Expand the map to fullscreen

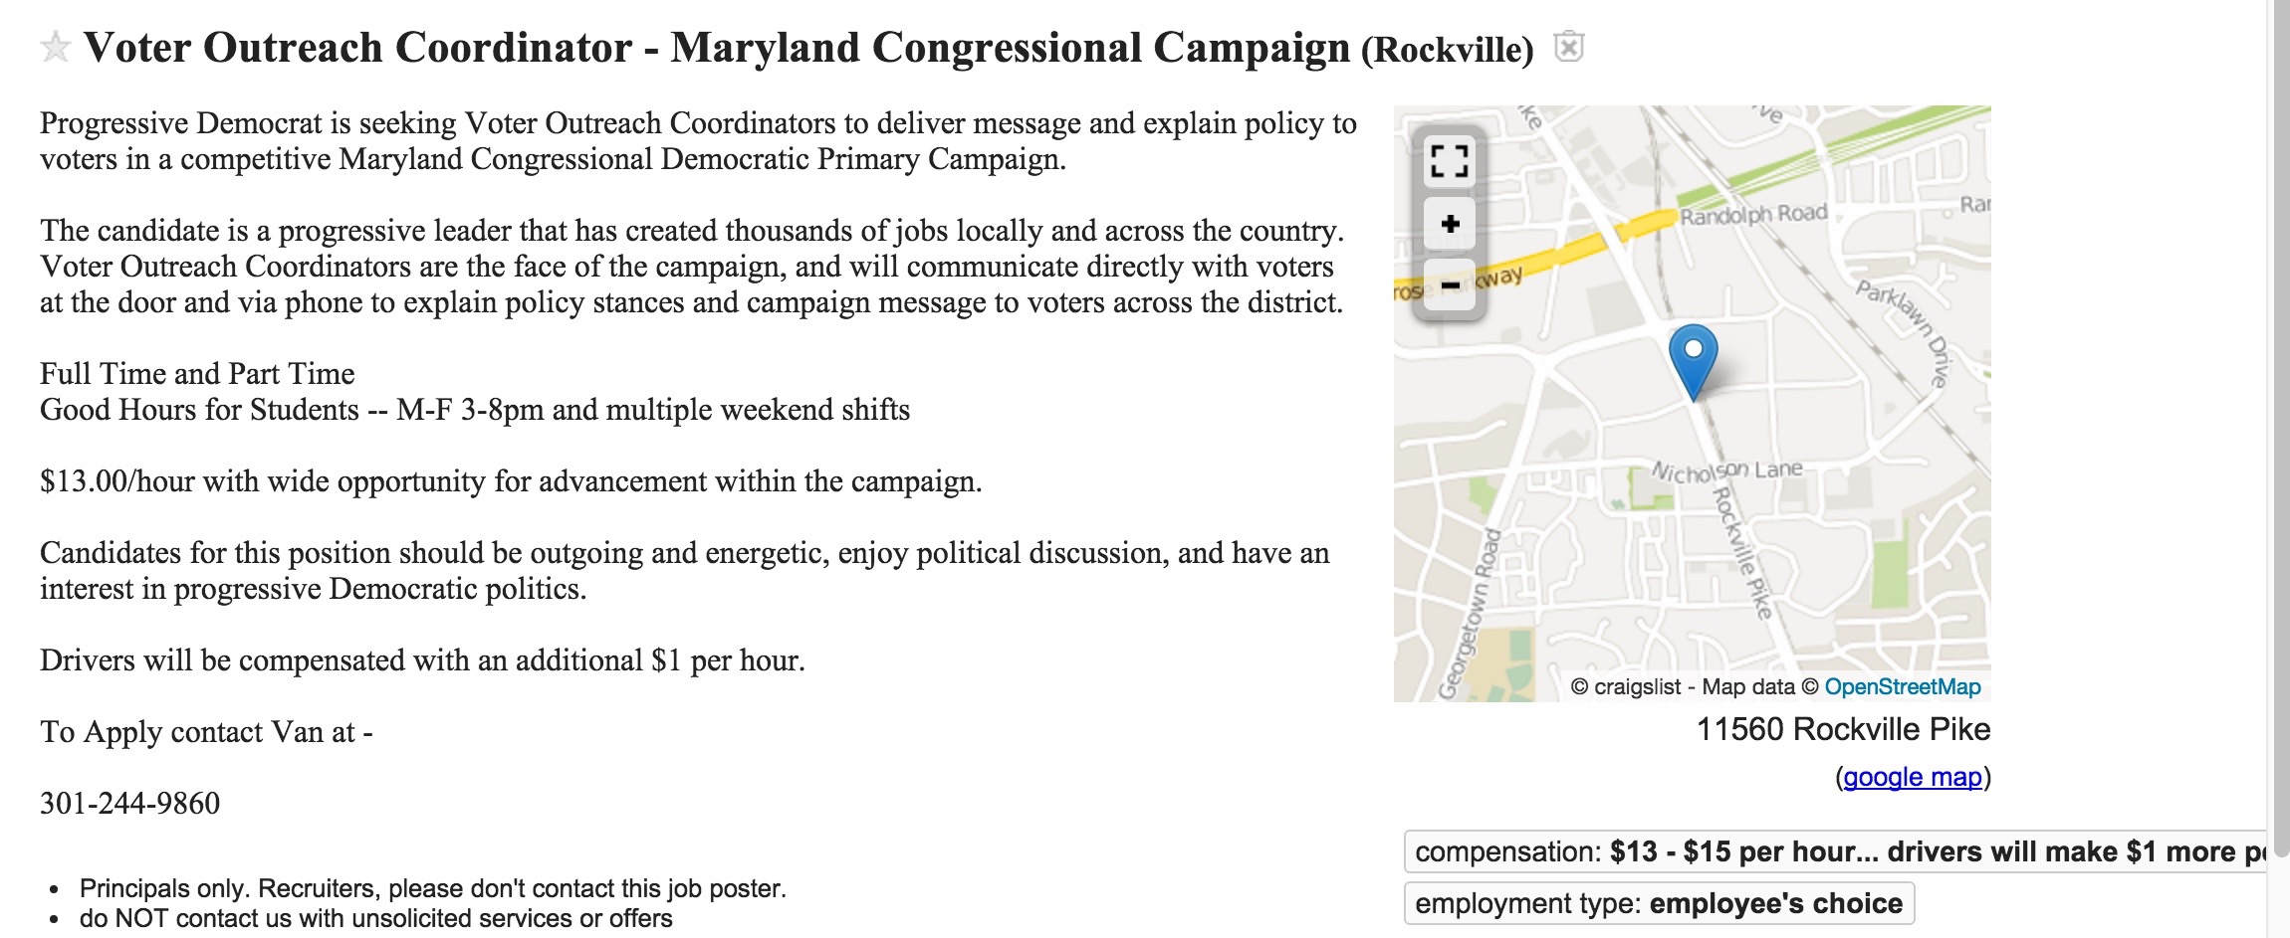(x=1450, y=161)
